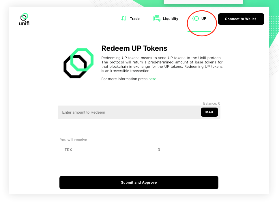Click the You will receive label

tap(74, 140)
